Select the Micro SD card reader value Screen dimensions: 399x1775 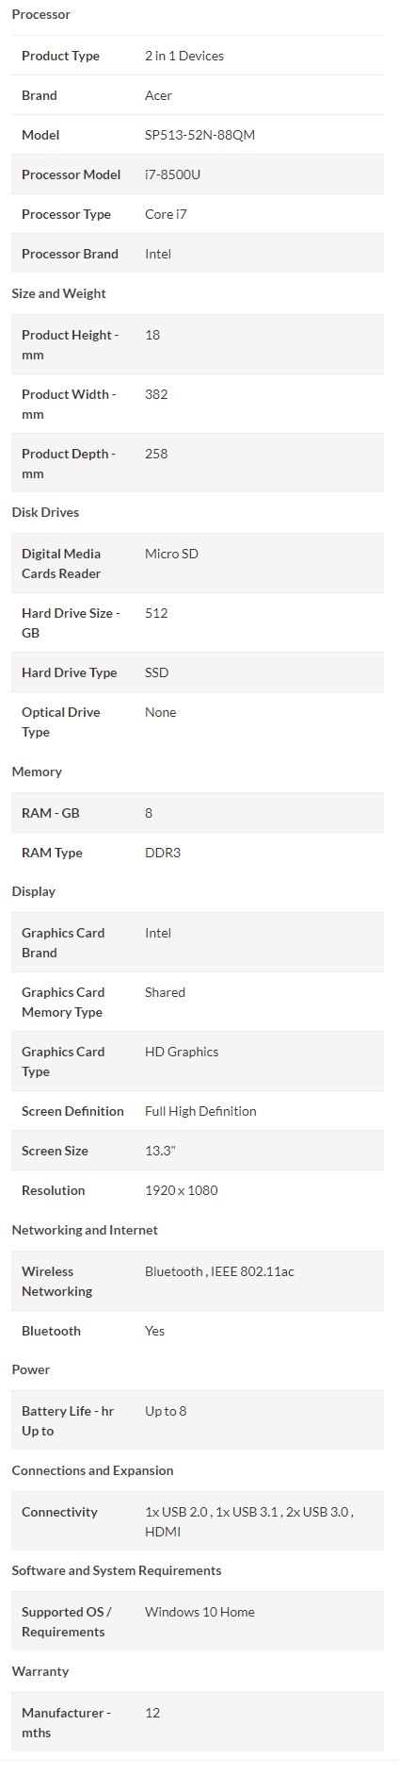(x=171, y=554)
